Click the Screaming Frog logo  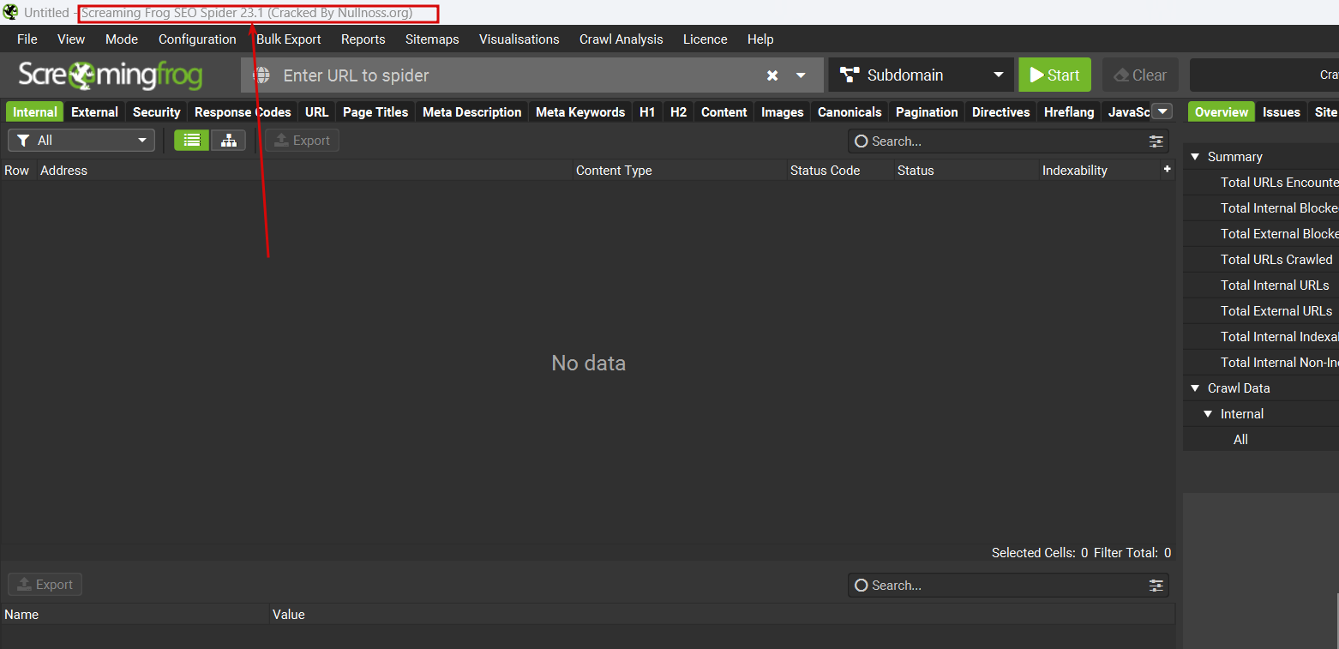(111, 75)
